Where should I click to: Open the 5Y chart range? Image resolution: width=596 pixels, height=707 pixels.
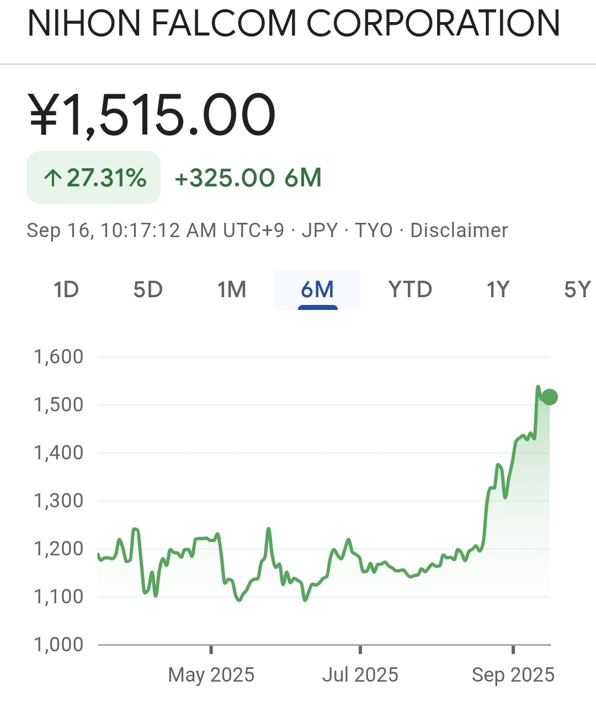pyautogui.click(x=578, y=290)
